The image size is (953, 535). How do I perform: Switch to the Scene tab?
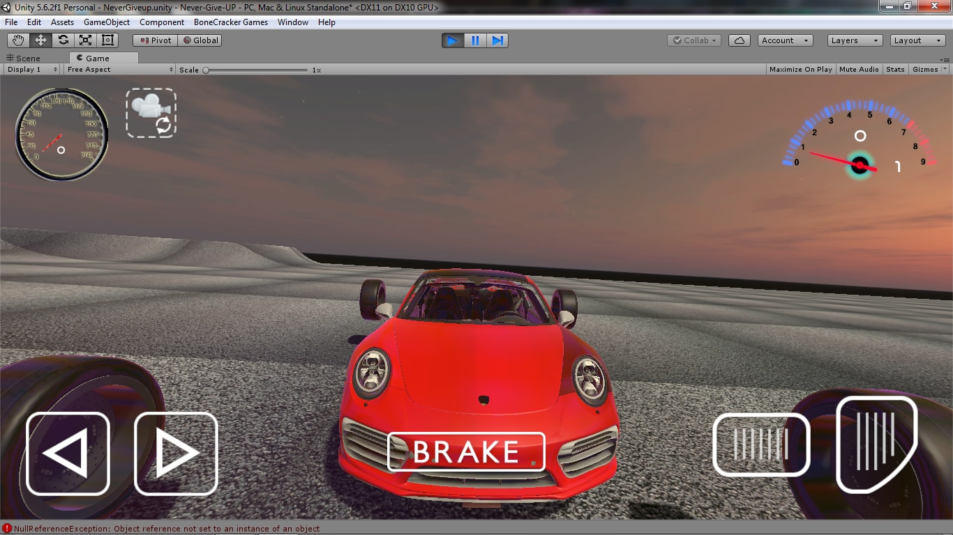(x=24, y=59)
